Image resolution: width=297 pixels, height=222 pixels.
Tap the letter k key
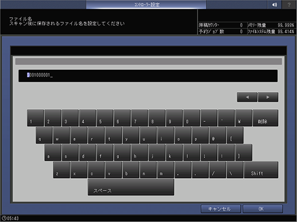(x=174, y=153)
